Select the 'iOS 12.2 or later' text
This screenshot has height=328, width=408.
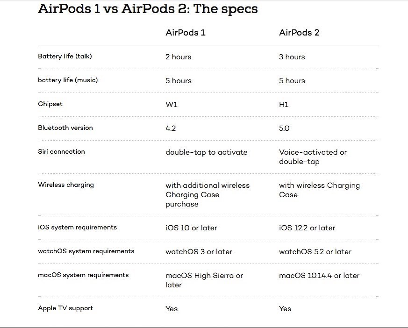click(307, 228)
